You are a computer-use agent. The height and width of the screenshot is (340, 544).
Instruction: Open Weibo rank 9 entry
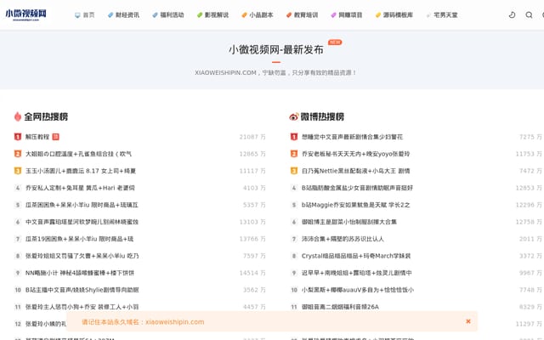[357, 273]
